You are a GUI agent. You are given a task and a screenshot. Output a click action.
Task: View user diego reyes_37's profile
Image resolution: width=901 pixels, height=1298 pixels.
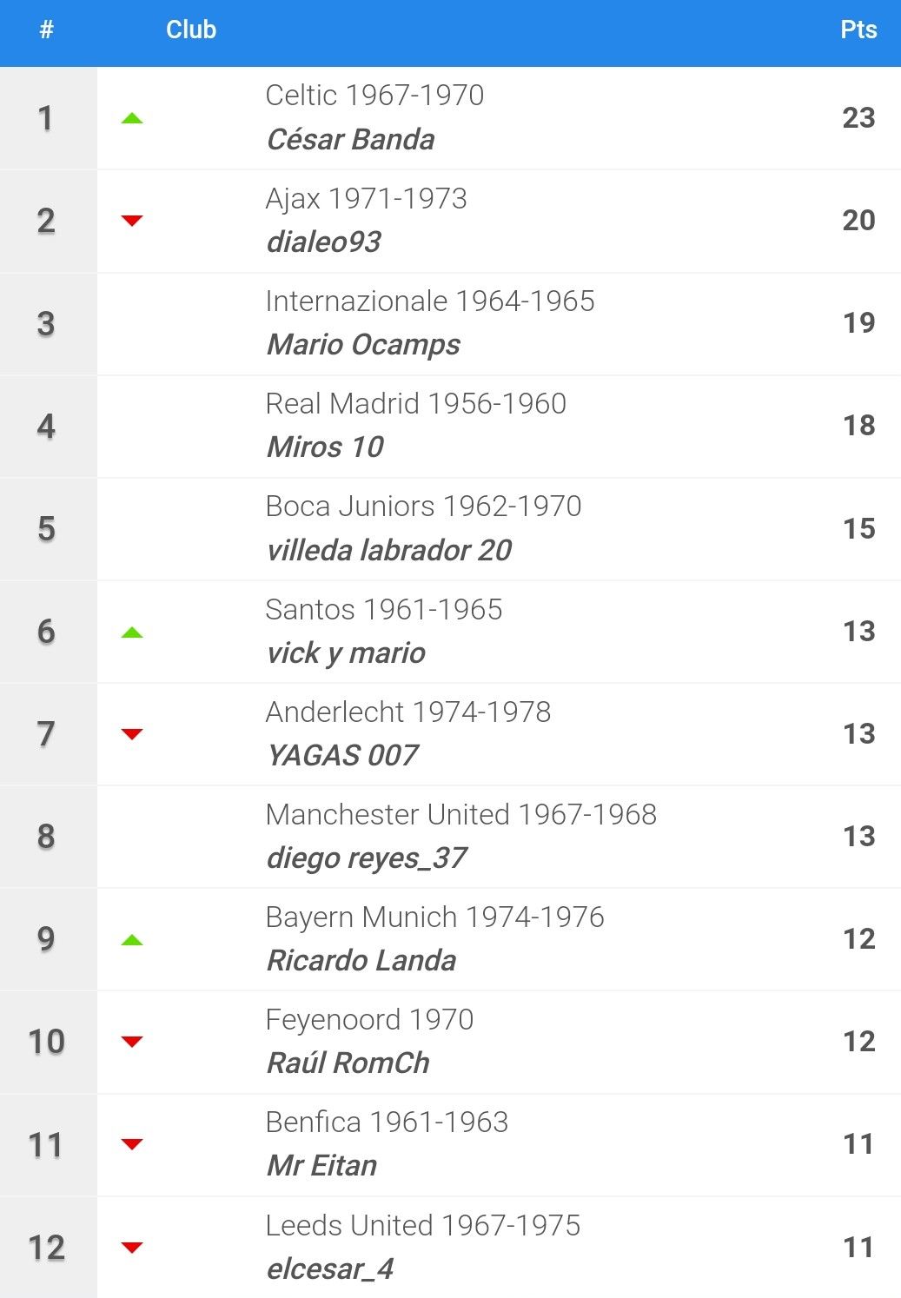367,858
